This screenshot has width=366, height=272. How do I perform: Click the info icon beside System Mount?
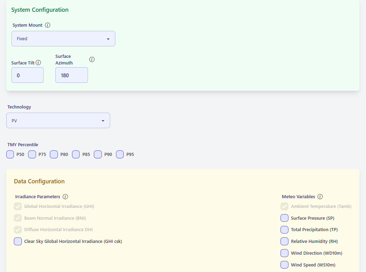[x=47, y=25]
